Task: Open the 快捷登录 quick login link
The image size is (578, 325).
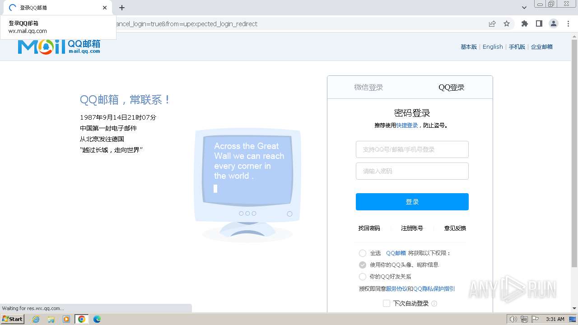Action: (407, 125)
